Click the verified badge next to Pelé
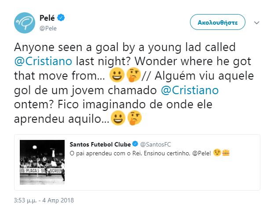Image resolution: width=274 pixels, height=209 pixels. pos(63,18)
